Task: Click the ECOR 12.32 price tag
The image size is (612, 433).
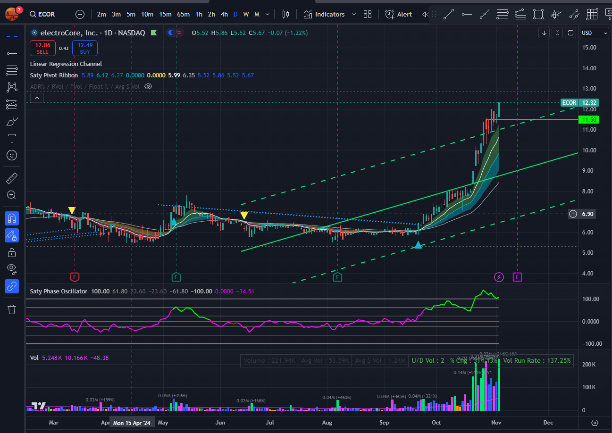Action: [x=580, y=102]
